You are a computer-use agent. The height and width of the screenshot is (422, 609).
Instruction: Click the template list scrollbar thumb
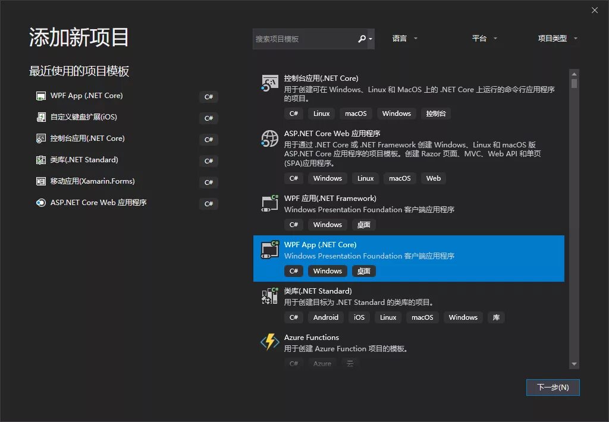click(x=574, y=83)
